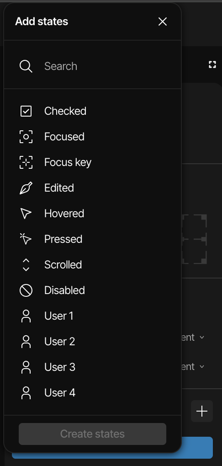222x466 pixels.
Task: Close the Add states dialog
Action: tap(163, 21)
